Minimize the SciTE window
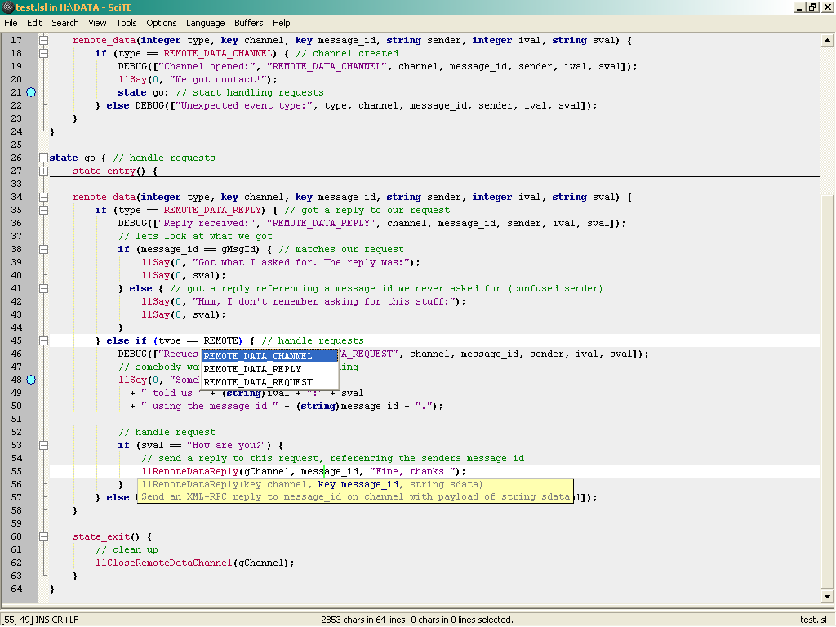This screenshot has width=836, height=627. (799, 7)
